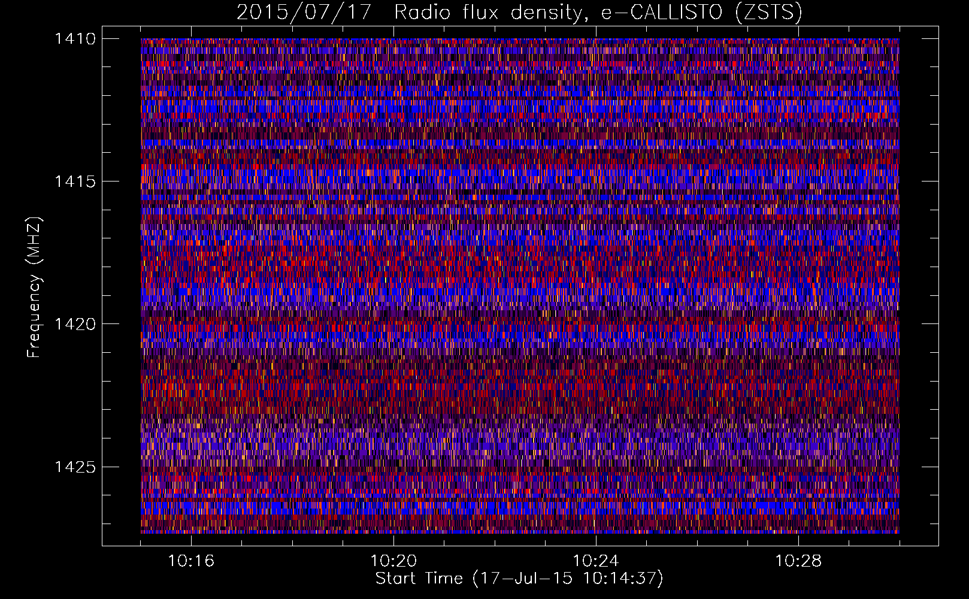Click the 10:28 time tick label

point(798,561)
